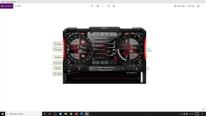This screenshot has width=206, height=116.
Task: Click the OneDrive cloud tray icon
Action: pos(184,114)
